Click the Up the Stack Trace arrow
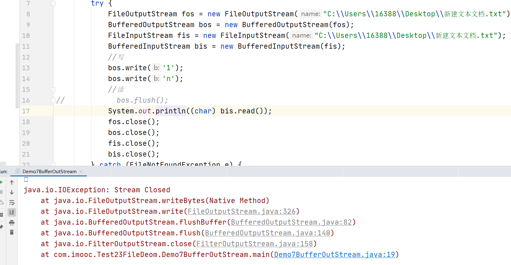Image resolution: width=511 pixels, height=265 pixels. pos(12,182)
